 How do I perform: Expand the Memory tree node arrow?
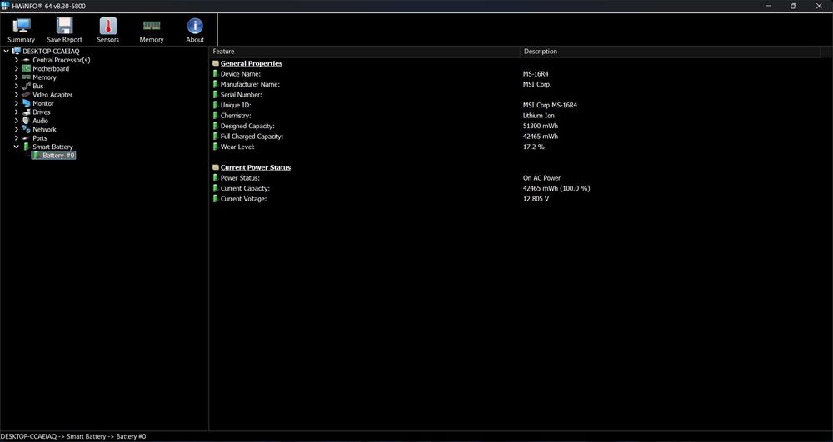click(x=17, y=77)
